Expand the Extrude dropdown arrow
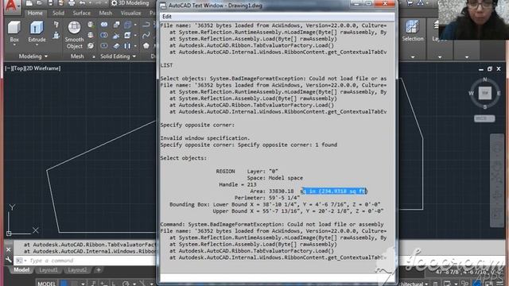 pyautogui.click(x=37, y=45)
